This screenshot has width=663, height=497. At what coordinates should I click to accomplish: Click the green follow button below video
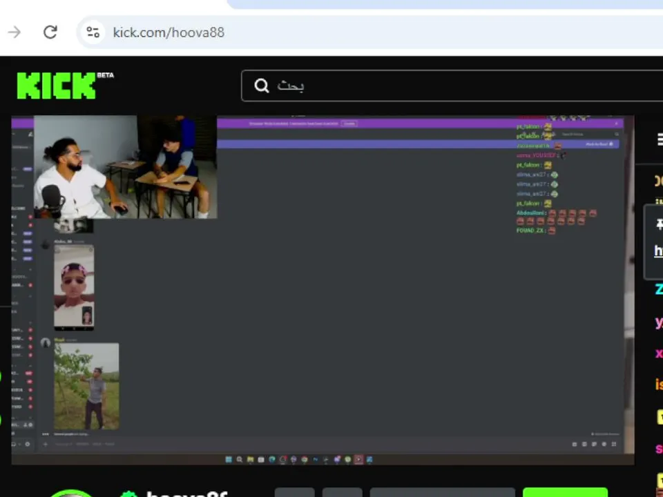point(566,492)
